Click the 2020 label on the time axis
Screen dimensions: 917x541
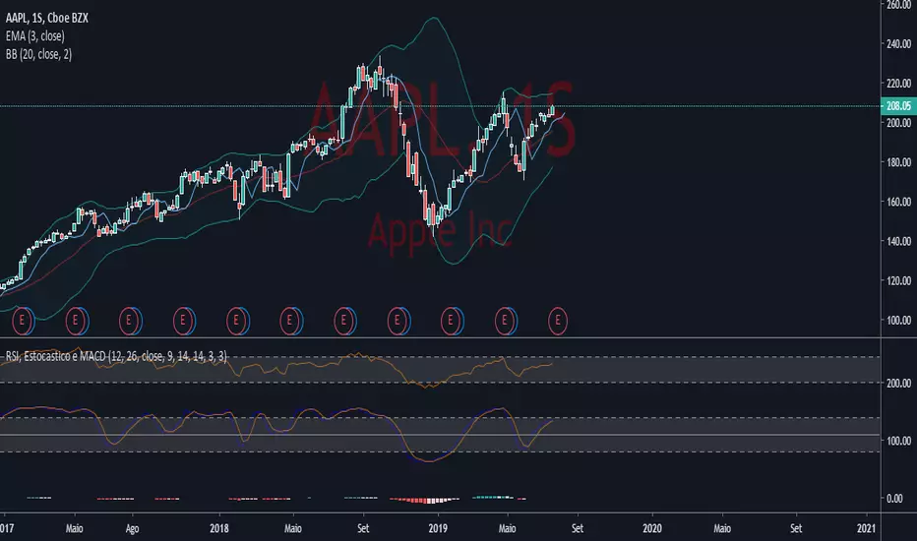(x=652, y=529)
